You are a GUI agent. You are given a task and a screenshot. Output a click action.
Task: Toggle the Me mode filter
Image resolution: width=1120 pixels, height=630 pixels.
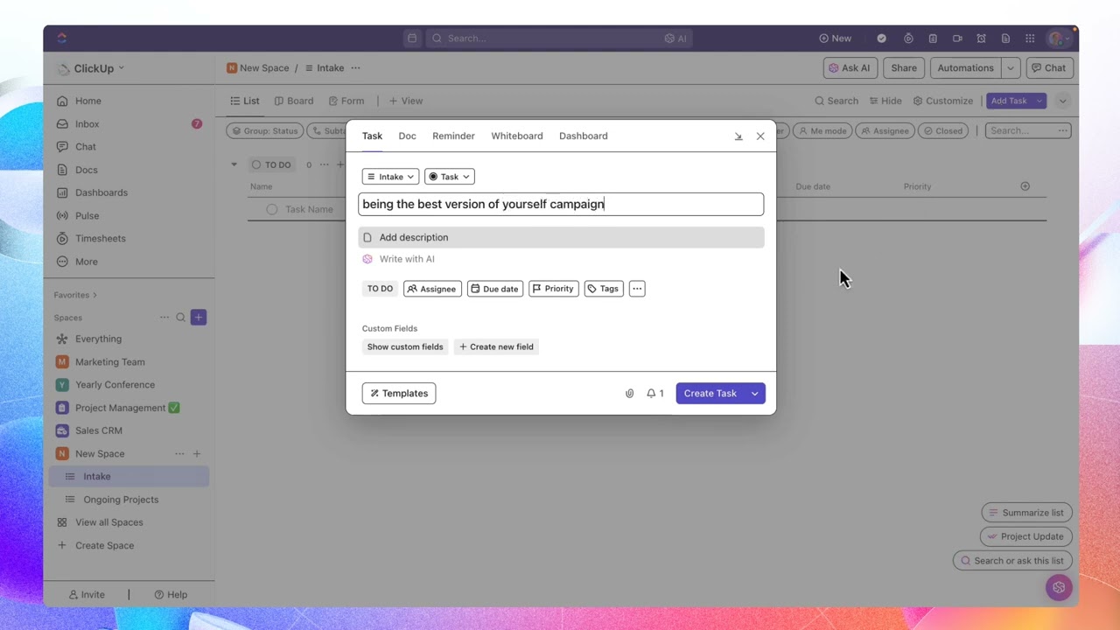point(822,131)
